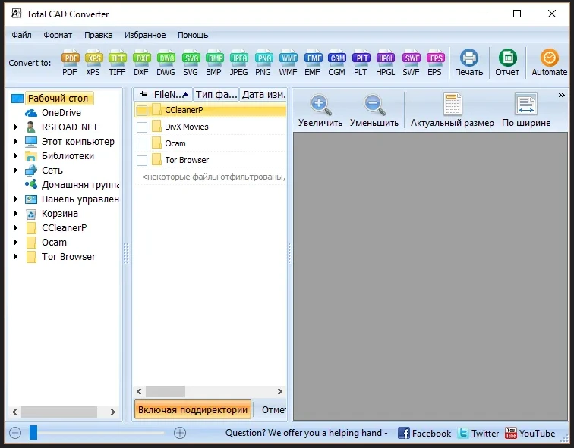Fit preview По ширине

coord(526,111)
